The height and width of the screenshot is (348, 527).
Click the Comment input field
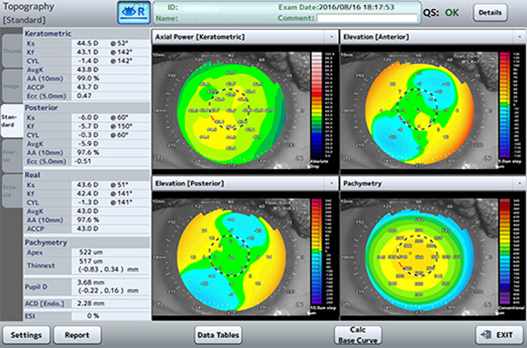coord(367,18)
